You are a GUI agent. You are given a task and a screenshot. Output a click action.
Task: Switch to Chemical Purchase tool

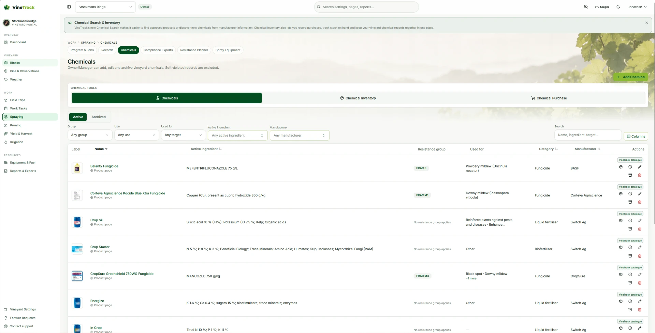coord(549,98)
